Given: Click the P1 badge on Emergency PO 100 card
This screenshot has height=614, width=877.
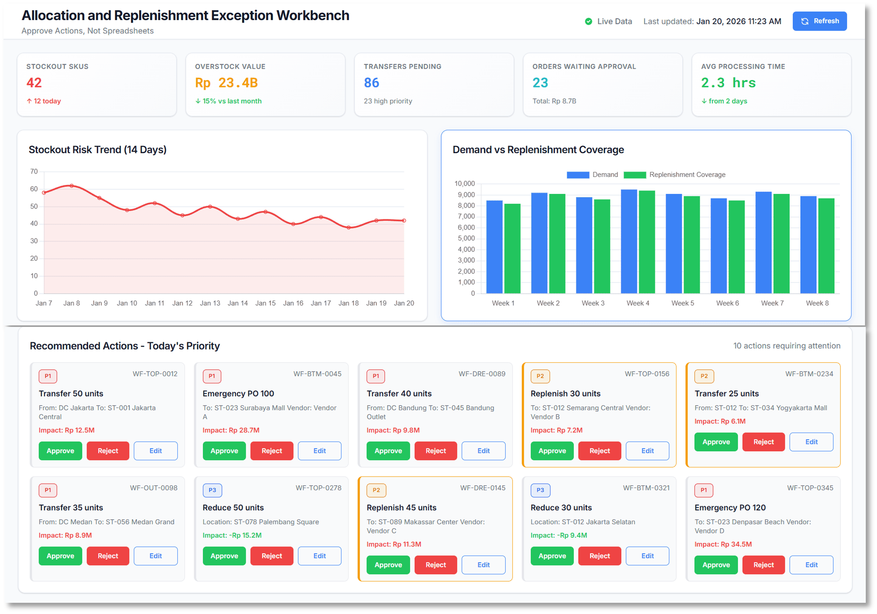Looking at the screenshot, I should [x=212, y=376].
